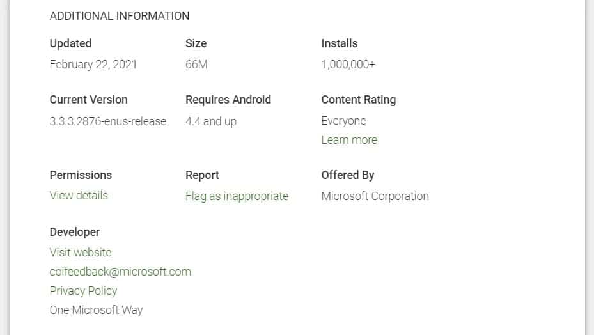
Task: Click the 66M size value
Action: point(196,65)
